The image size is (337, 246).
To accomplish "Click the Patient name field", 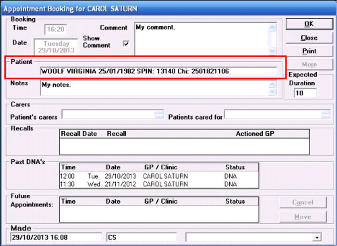I will coord(158,71).
